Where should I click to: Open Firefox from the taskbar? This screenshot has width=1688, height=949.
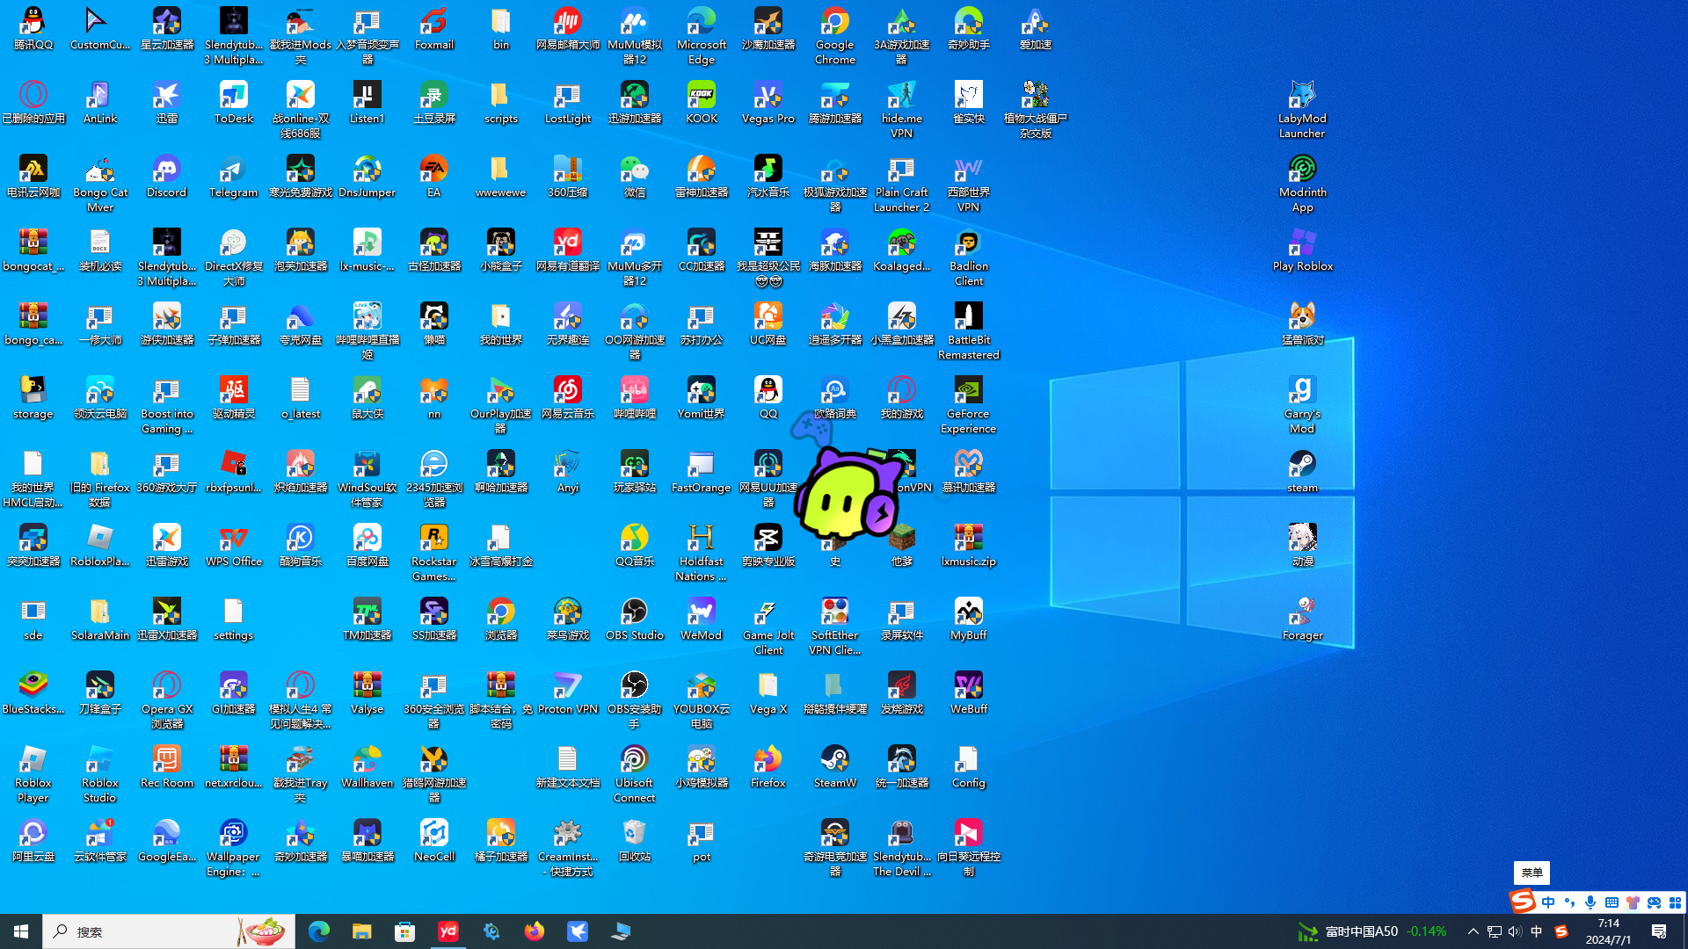(x=534, y=931)
